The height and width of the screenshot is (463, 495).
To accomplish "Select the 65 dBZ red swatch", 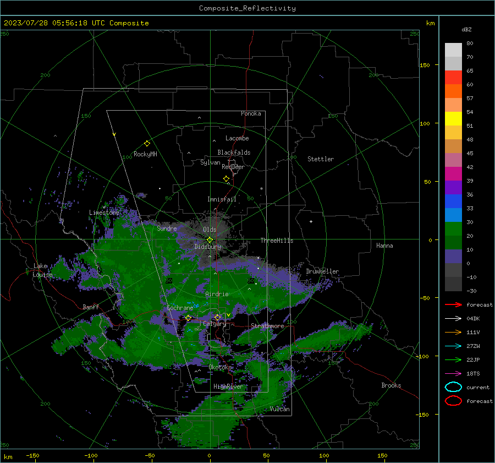I will (453, 77).
